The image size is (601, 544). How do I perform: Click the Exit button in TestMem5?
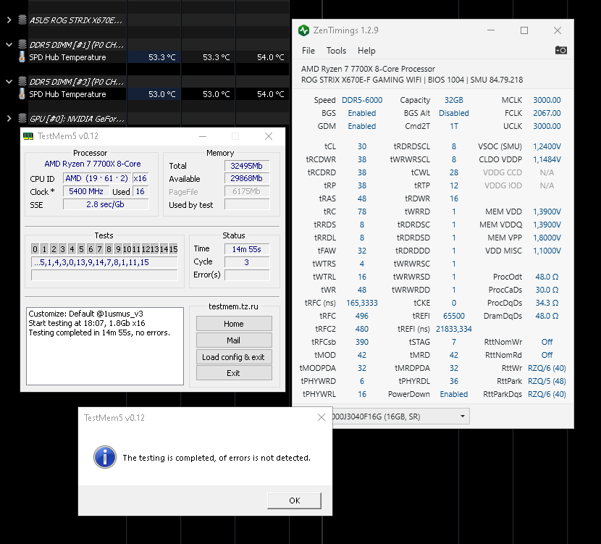[x=234, y=373]
